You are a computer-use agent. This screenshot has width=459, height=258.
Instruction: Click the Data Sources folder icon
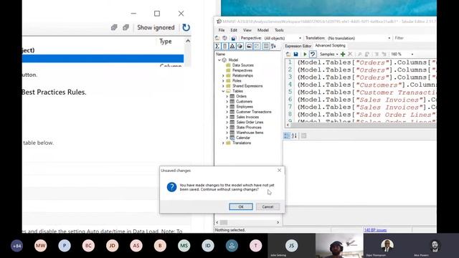coord(228,65)
